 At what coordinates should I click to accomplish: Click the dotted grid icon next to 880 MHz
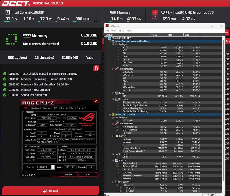96,19
